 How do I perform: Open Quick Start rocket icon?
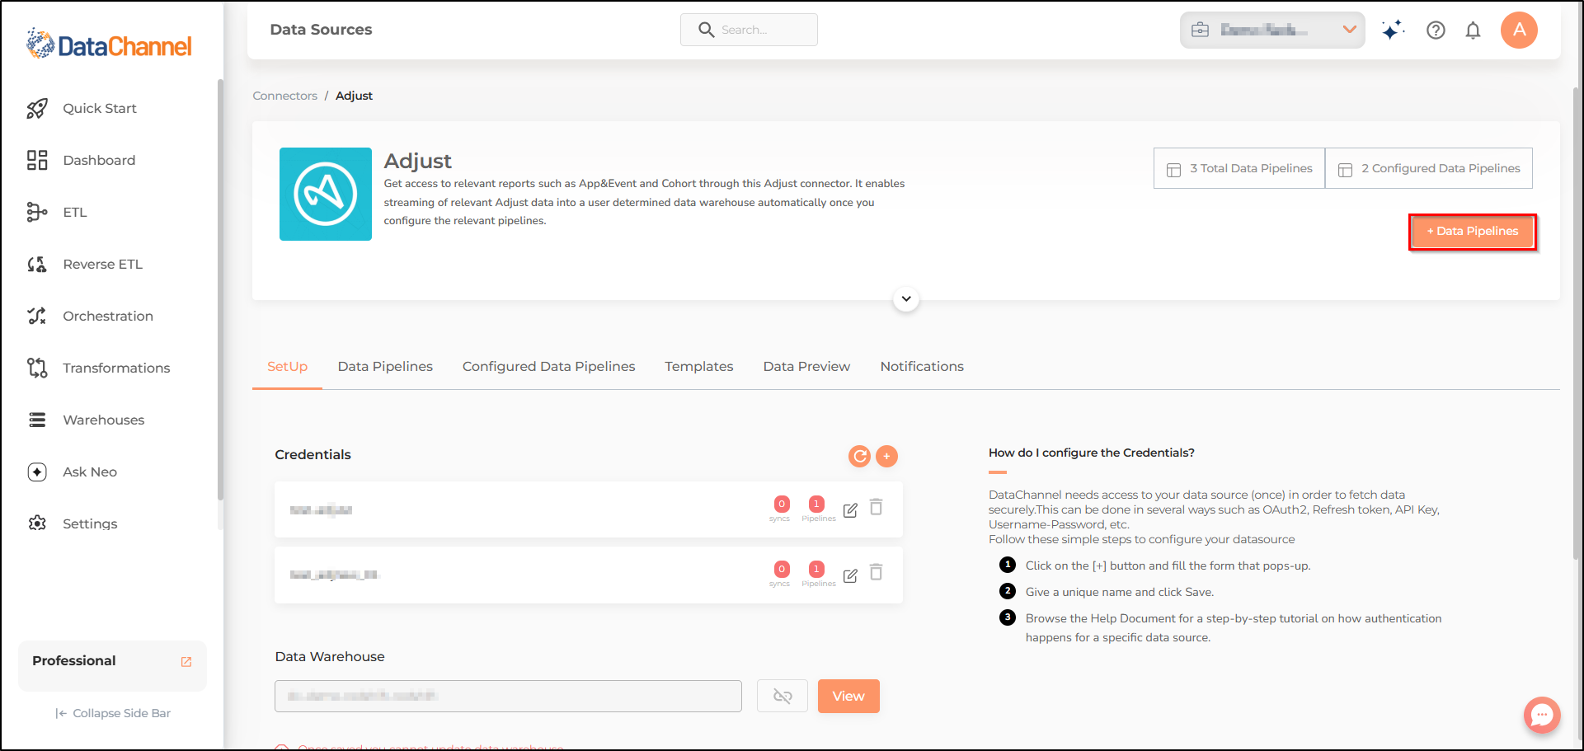click(x=37, y=109)
